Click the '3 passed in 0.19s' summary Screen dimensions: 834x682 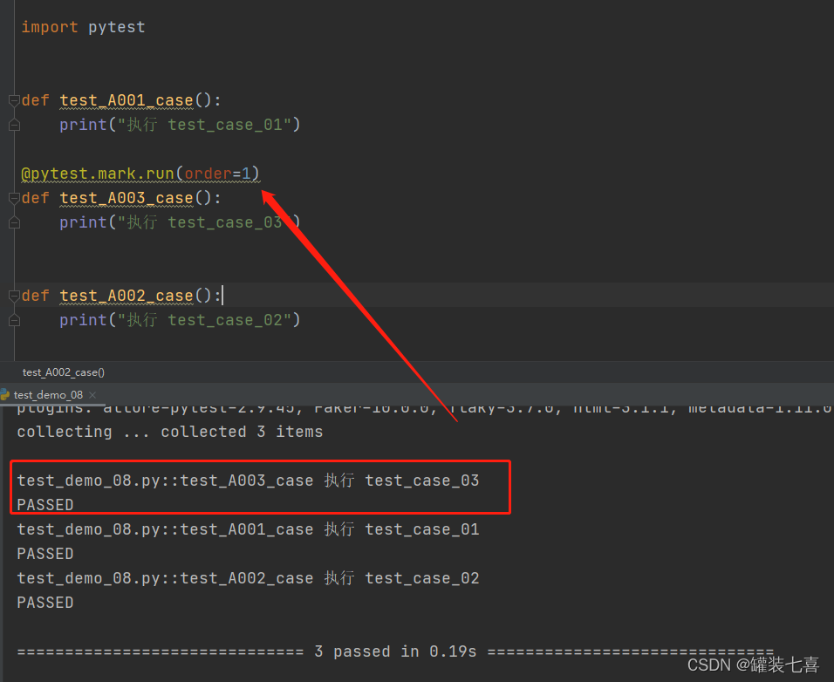click(x=395, y=651)
